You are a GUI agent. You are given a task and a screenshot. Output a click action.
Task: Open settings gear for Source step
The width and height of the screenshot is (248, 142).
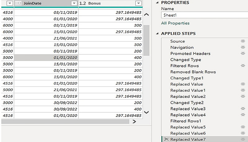[x=243, y=41]
